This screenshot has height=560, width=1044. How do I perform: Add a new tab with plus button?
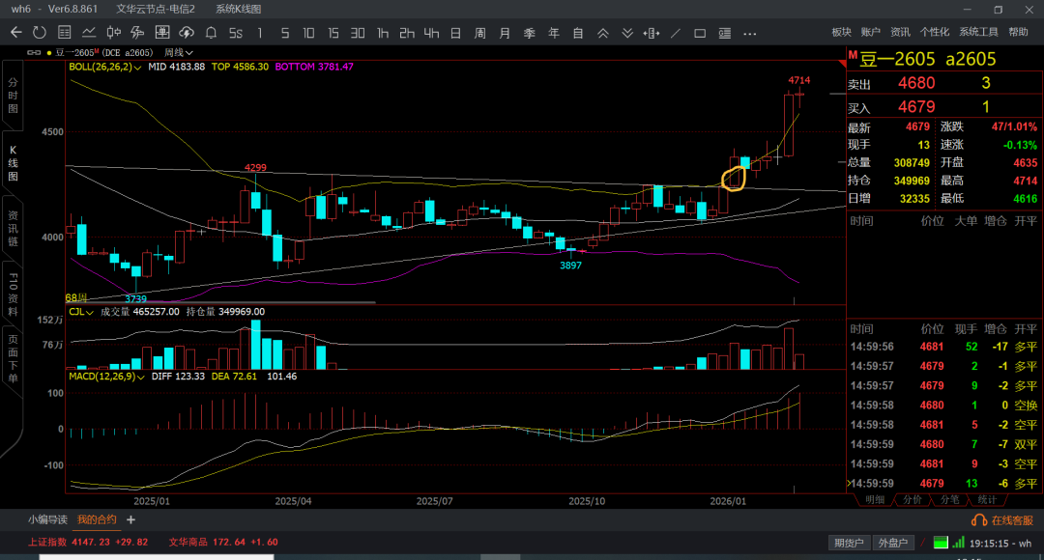click(x=131, y=519)
